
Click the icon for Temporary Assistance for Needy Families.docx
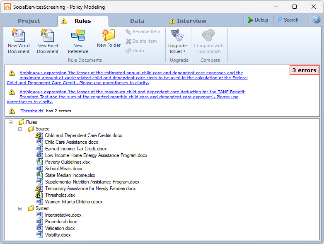coord(39,188)
